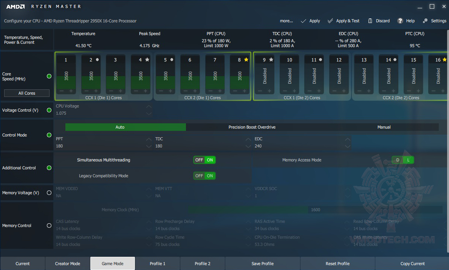Raise EDC value with up chevron
Viewport: 449px width, 270px height.
pyautogui.click(x=348, y=139)
